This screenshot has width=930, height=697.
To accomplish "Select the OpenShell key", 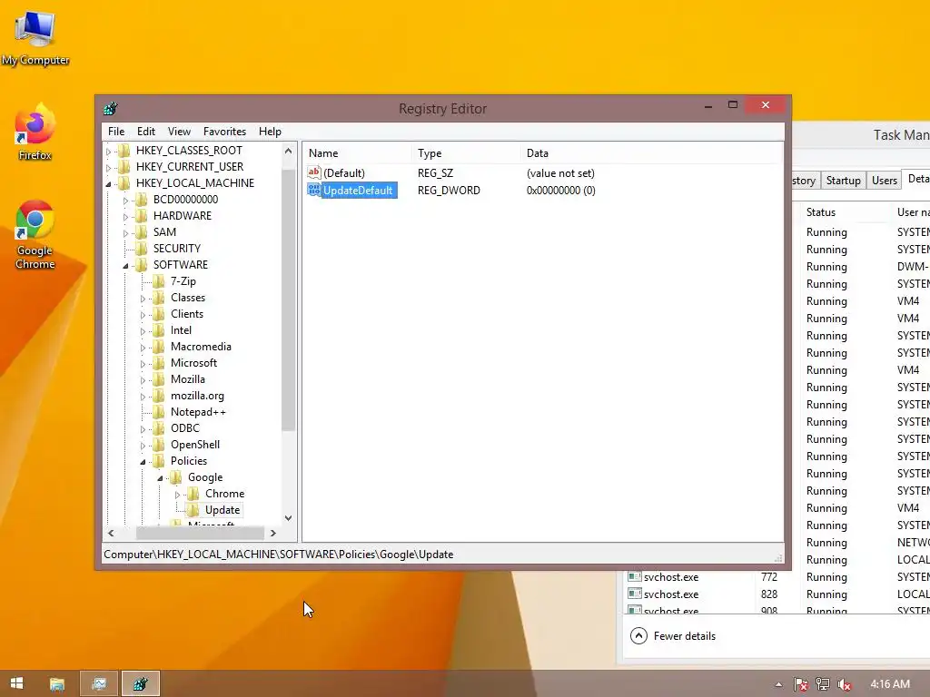I will coord(195,445).
